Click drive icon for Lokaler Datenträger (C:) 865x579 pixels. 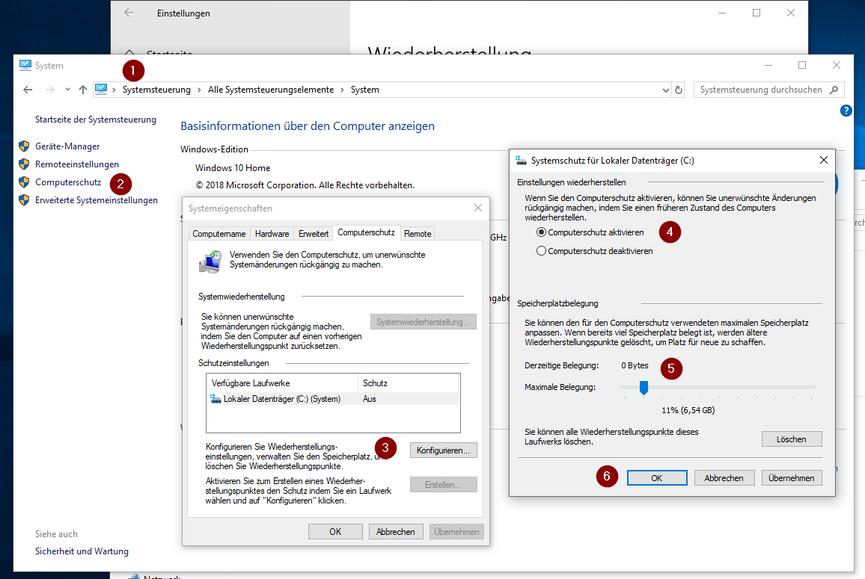[216, 398]
